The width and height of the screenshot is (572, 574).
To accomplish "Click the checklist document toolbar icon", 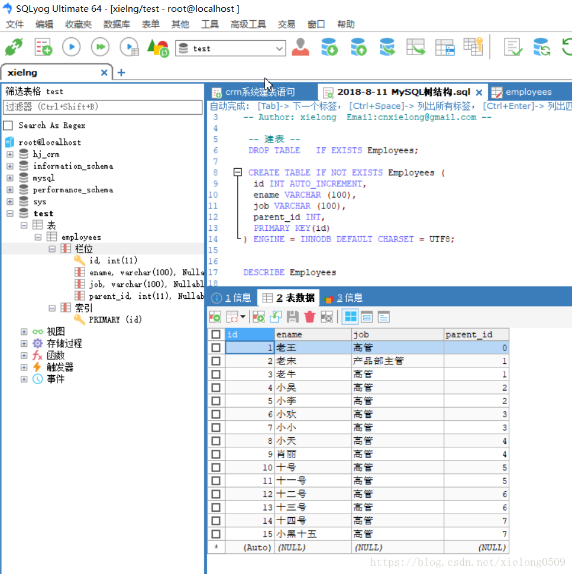I will pos(513,47).
